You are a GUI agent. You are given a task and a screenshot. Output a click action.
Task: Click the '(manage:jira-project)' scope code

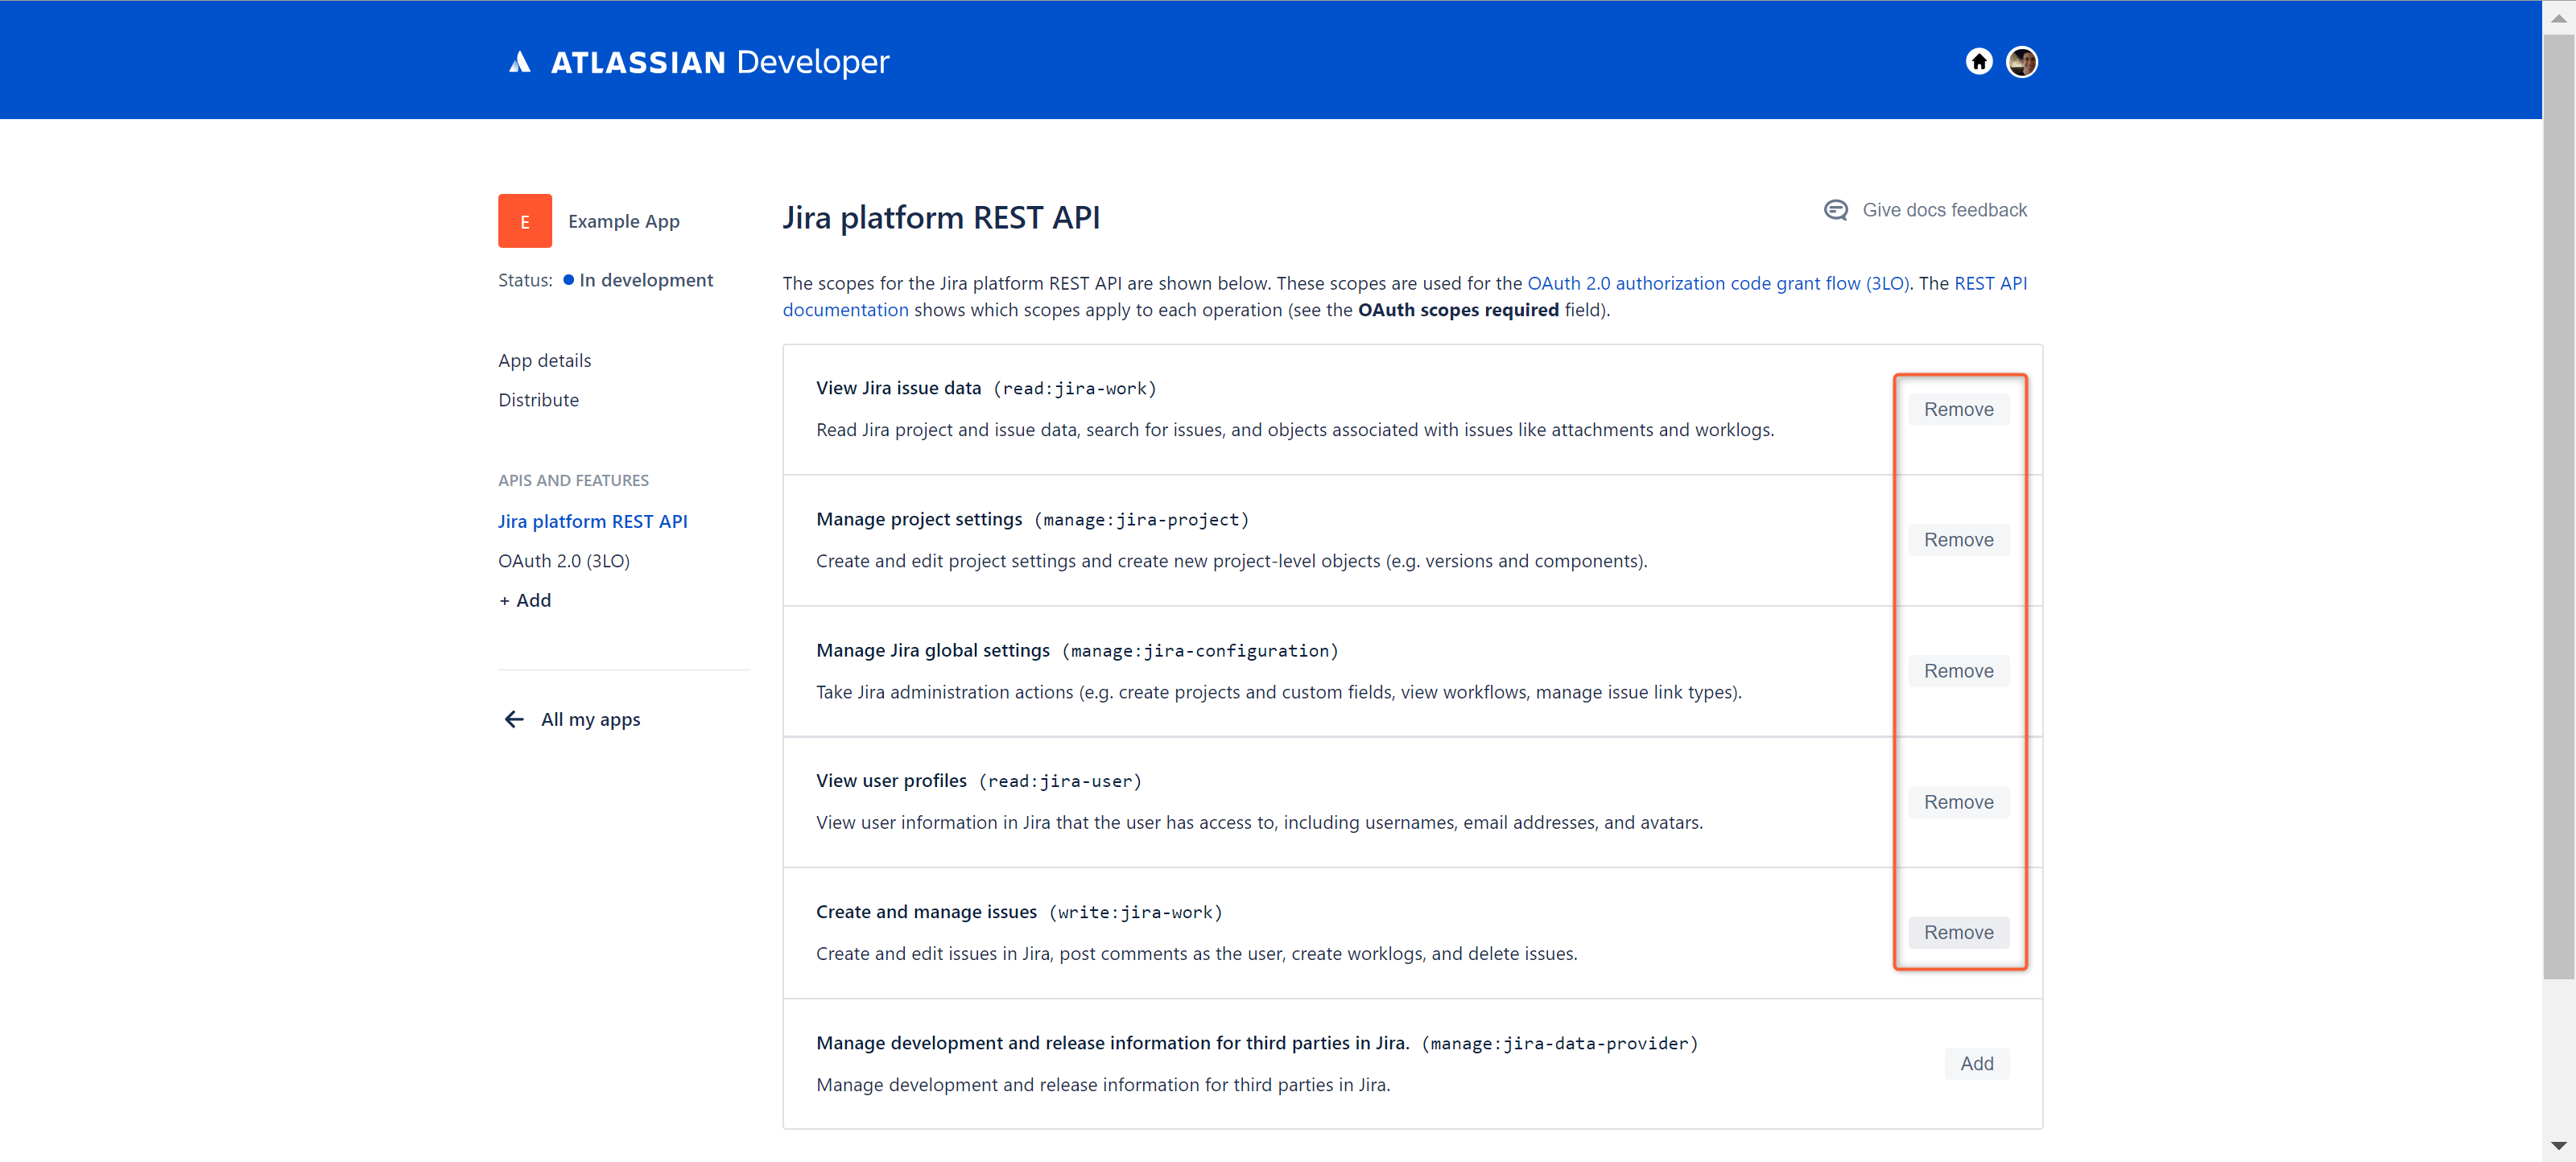[1142, 520]
